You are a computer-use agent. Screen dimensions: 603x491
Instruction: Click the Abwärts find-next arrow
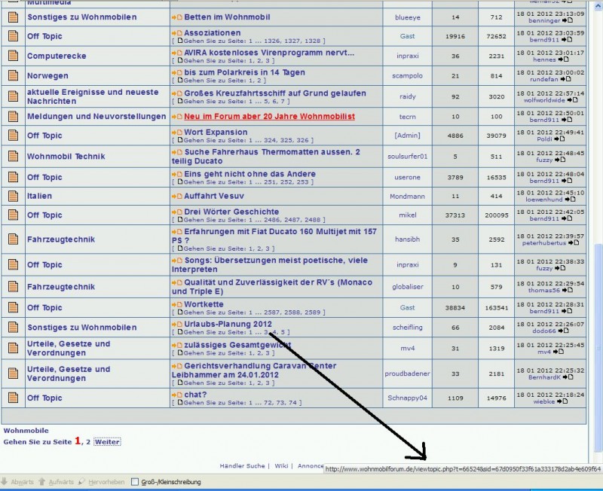pyautogui.click(x=17, y=481)
